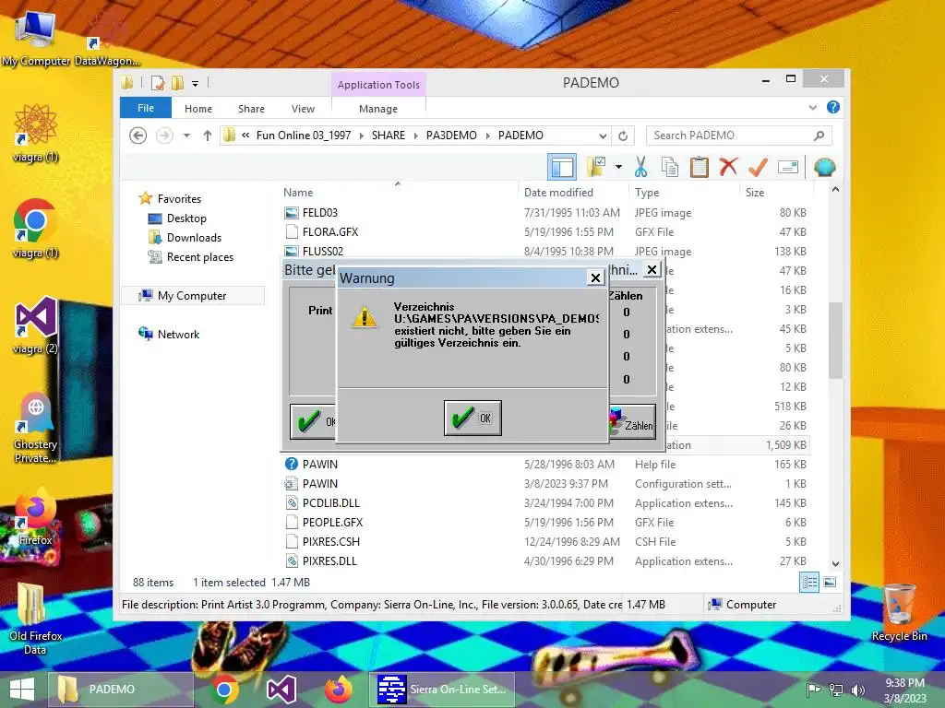Expand the ribbon with the chevron
This screenshot has width=945, height=708.
(x=812, y=108)
